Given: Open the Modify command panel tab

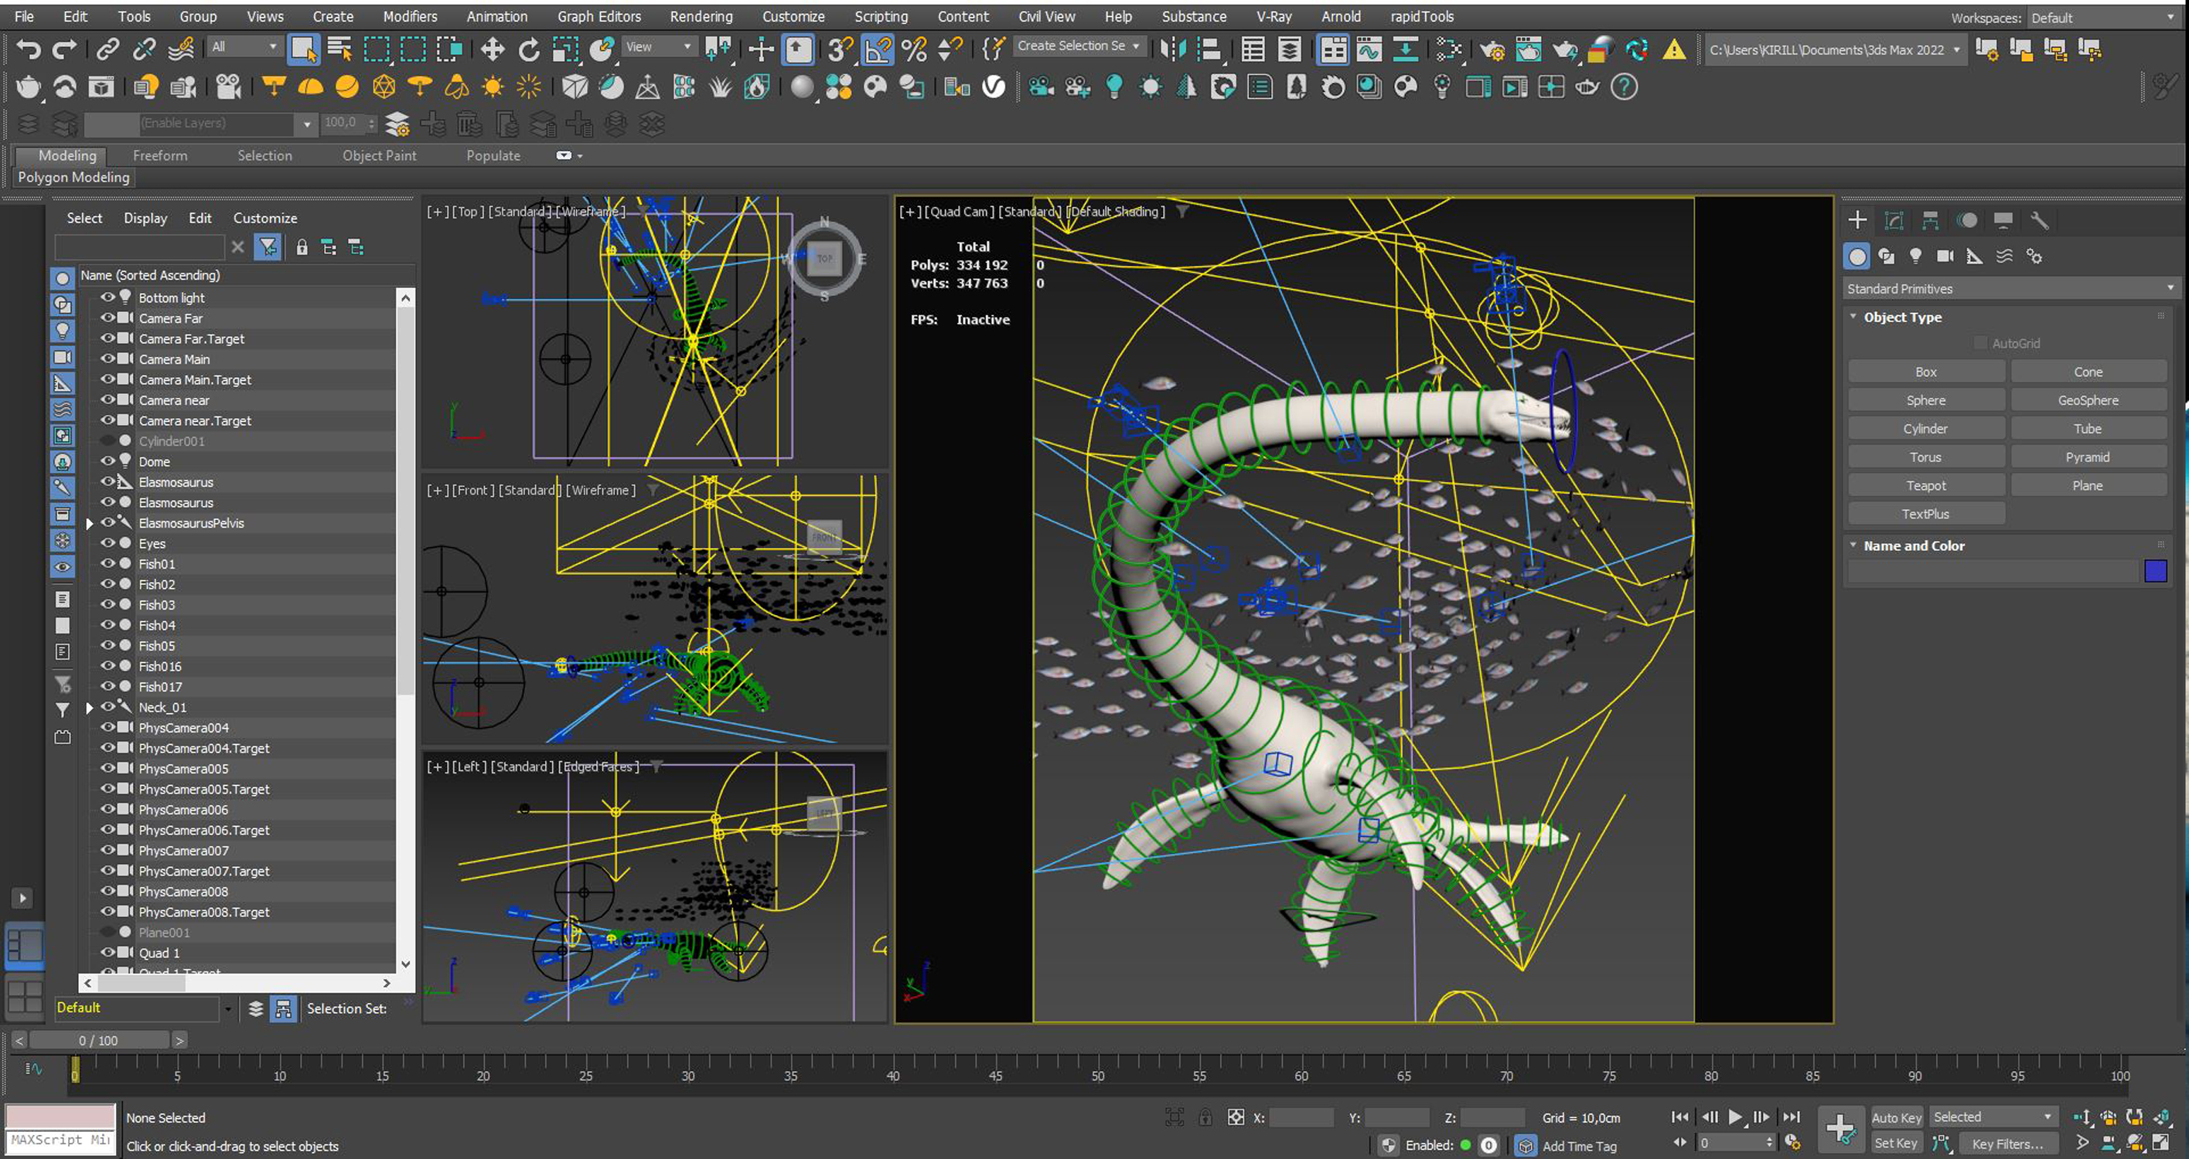Looking at the screenshot, I should click(1894, 221).
